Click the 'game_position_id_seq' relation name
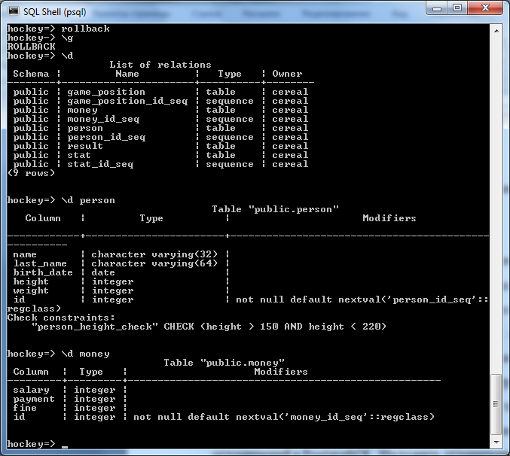Viewport: 510px width, 456px height. 127,101
